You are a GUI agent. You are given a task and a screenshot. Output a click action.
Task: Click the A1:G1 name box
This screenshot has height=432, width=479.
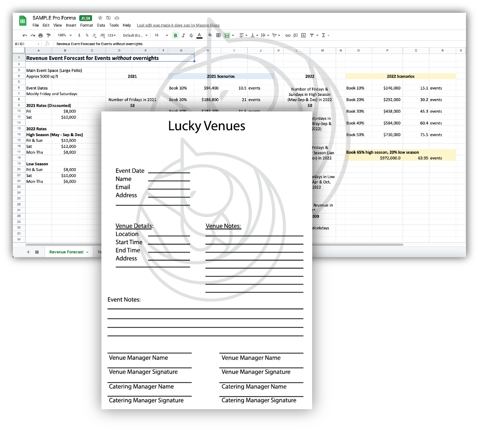pos(27,44)
